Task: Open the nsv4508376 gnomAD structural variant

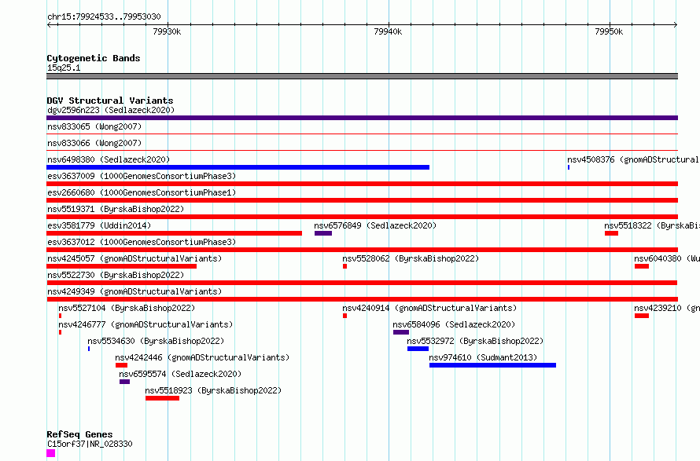Action: coord(633,159)
